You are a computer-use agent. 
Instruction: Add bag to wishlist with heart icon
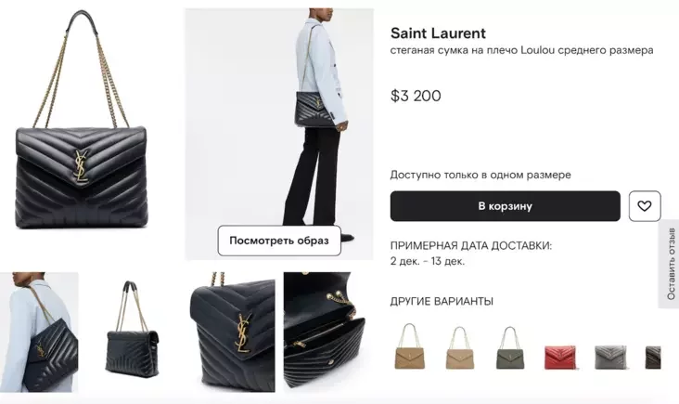(645, 206)
